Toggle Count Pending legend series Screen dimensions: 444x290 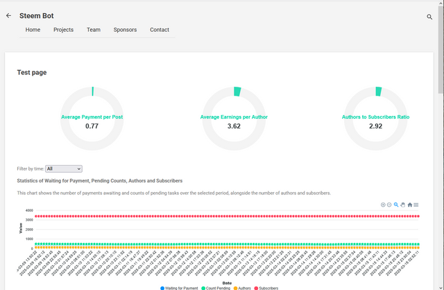click(216, 288)
